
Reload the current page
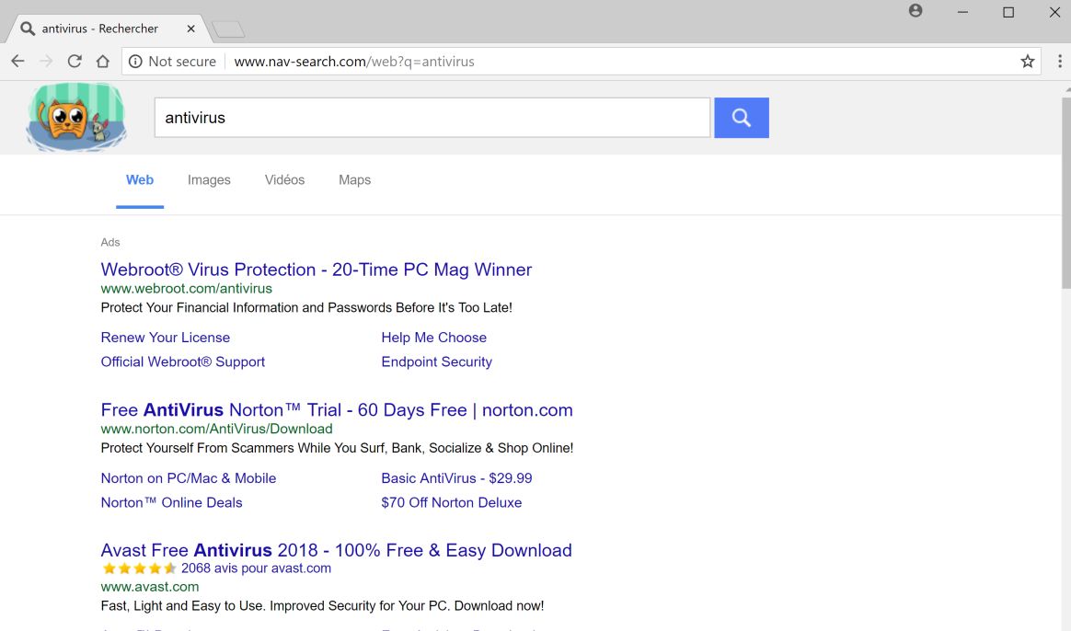click(75, 62)
